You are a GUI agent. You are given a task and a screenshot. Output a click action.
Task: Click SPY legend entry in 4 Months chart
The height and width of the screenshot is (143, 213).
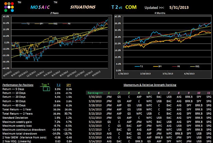157,66
